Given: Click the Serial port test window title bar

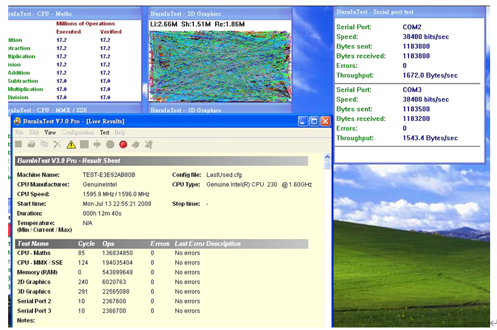Looking at the screenshot, I should click(410, 12).
